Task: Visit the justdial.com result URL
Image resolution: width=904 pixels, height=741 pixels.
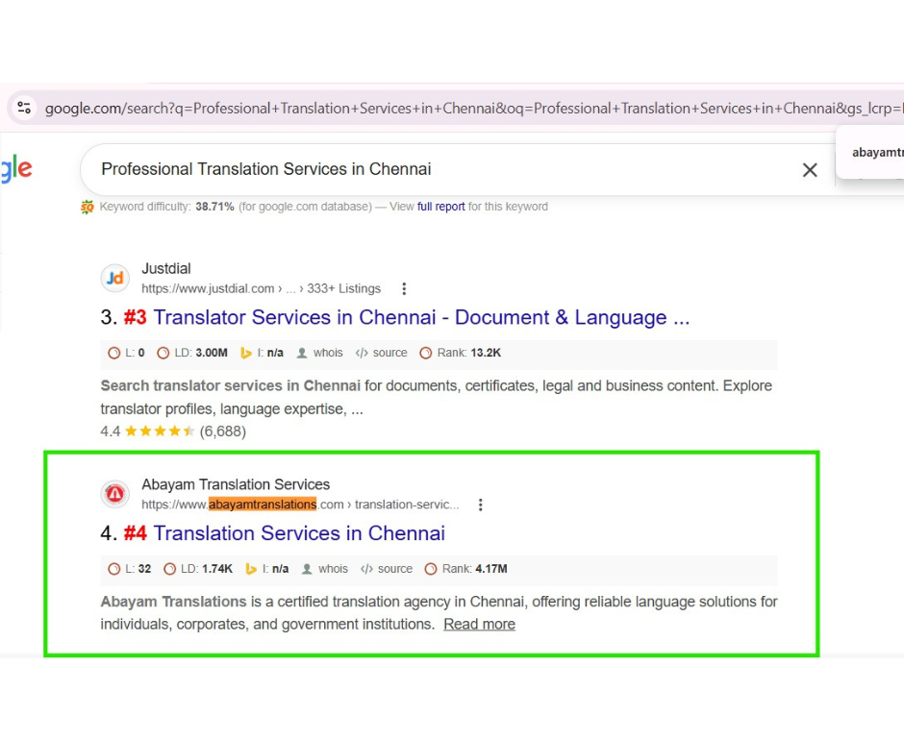Action: pos(262,288)
